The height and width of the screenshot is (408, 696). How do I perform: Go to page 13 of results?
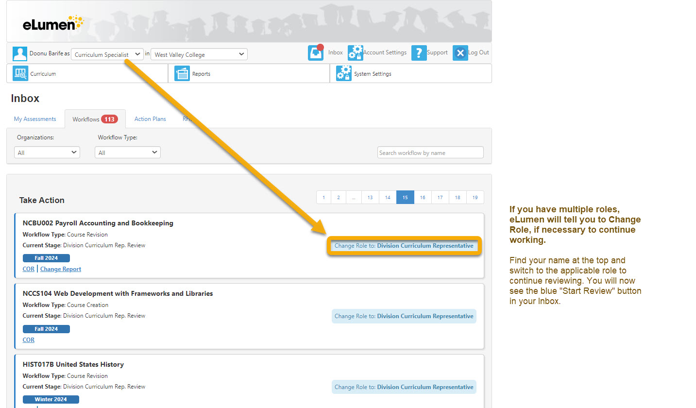tap(370, 197)
